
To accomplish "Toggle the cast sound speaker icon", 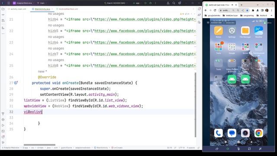I will point(228,149).
